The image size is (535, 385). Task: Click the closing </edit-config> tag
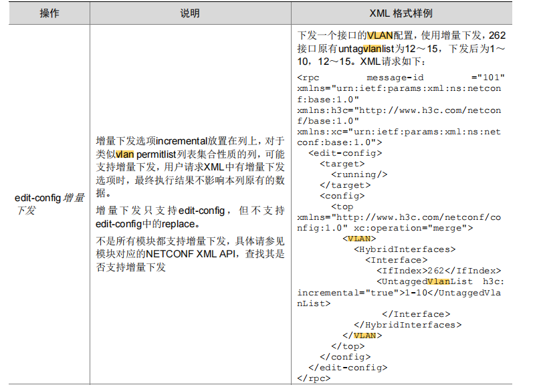(348, 368)
